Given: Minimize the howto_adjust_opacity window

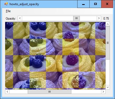Looking at the screenshot, I should click(83, 4).
